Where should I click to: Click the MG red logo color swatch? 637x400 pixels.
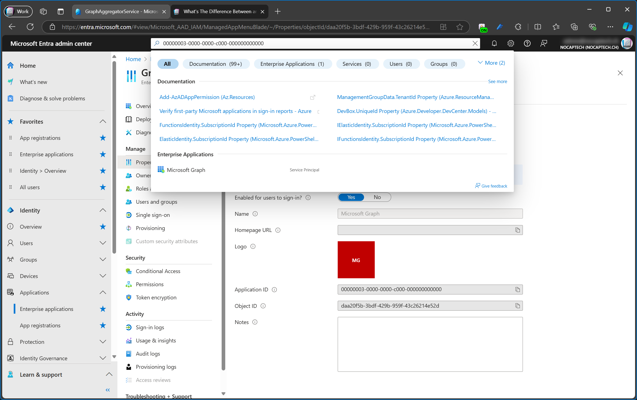click(x=356, y=259)
